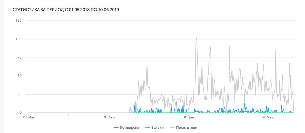Toggle the Конверсия series in legend
The width and height of the screenshot is (305, 133).
click(127, 128)
